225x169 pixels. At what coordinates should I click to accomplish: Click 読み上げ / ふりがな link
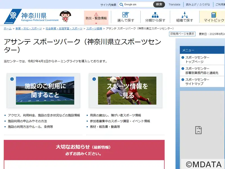coord(198,5)
